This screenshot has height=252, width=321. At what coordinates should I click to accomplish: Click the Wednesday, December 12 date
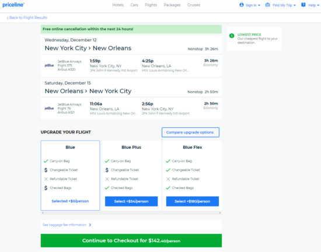click(x=71, y=40)
